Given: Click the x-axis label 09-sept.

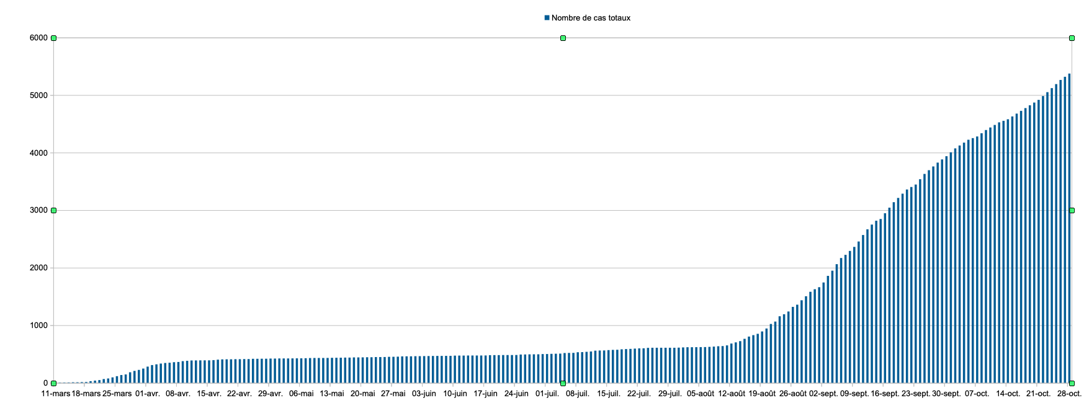Looking at the screenshot, I should (x=854, y=394).
